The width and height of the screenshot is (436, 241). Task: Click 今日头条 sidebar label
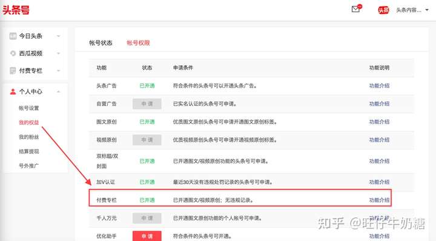coord(31,36)
